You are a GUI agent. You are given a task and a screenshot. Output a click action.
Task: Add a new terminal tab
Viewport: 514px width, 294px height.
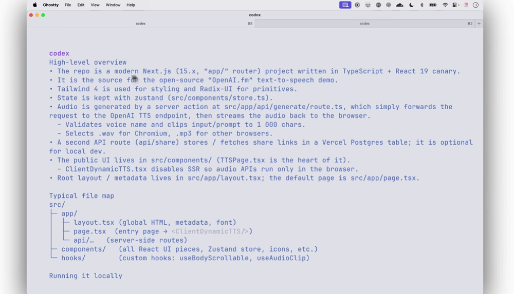479,24
